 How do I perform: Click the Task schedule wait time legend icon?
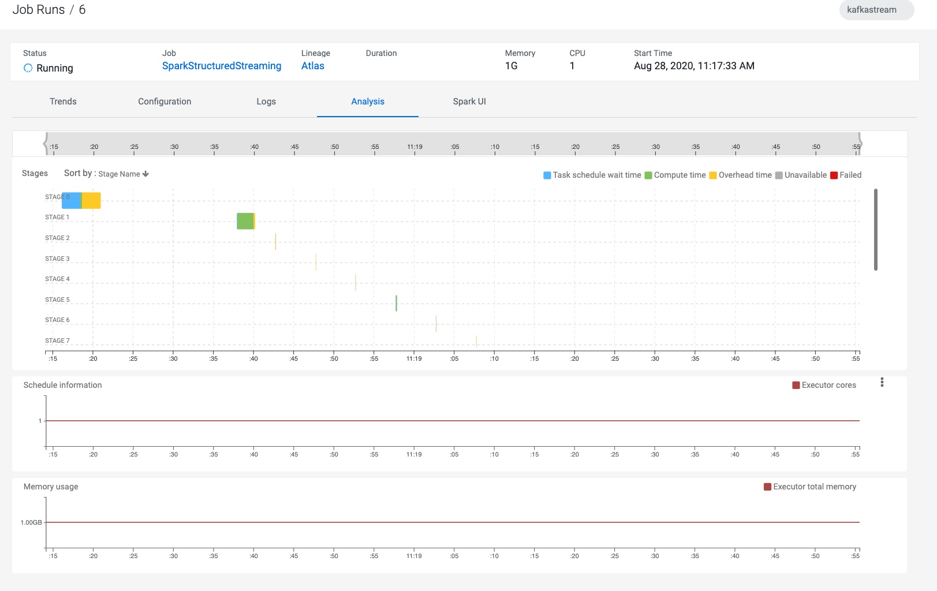pyautogui.click(x=546, y=174)
